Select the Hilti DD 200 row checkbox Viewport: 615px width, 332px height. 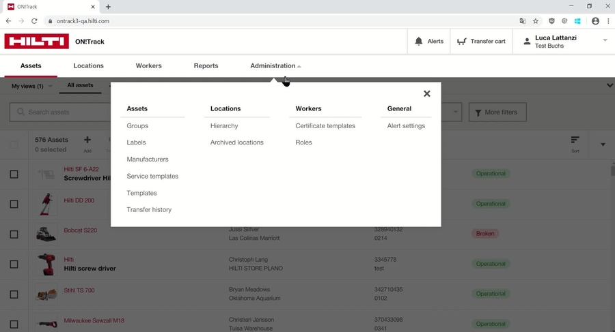point(14,204)
